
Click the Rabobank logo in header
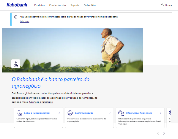click(17, 5)
